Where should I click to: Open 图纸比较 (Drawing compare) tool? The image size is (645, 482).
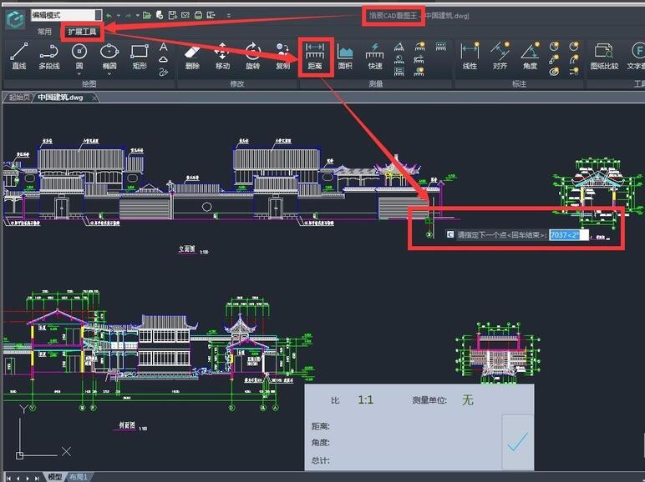[x=604, y=55]
